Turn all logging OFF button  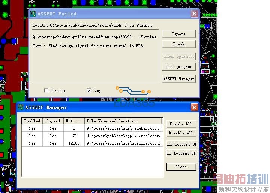pyautogui.click(x=181, y=153)
